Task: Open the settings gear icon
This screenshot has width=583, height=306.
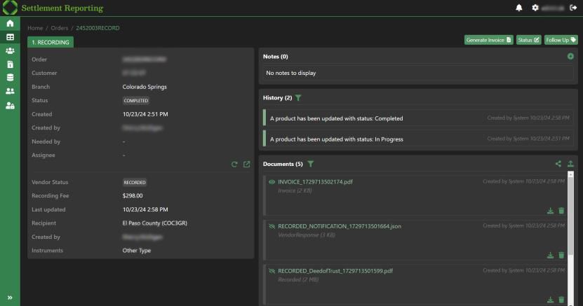Action: tap(536, 8)
